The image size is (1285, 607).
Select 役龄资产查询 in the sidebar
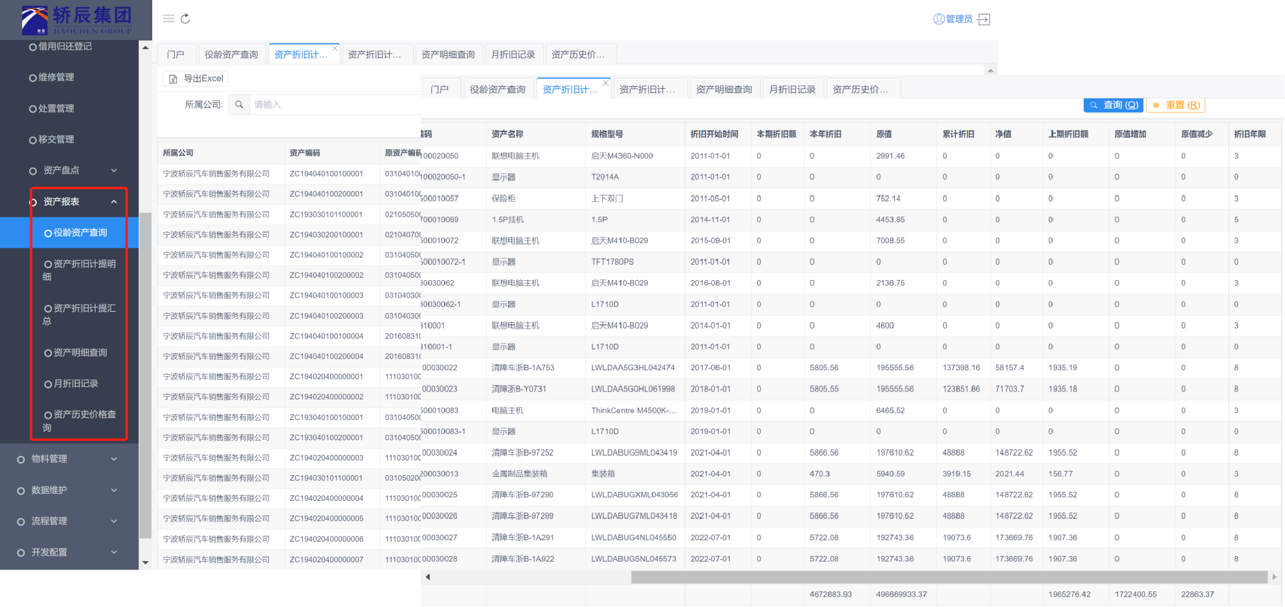pos(80,233)
